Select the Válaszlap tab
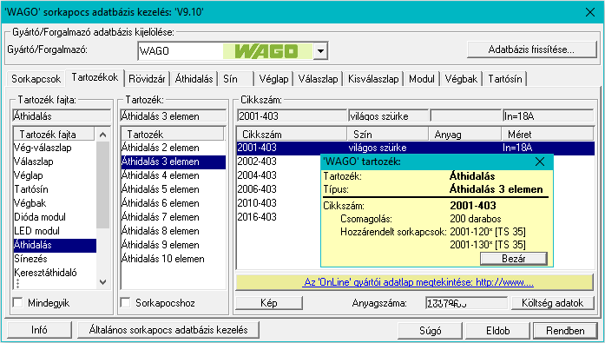Viewport: 605px width, 343px height. pyautogui.click(x=318, y=79)
